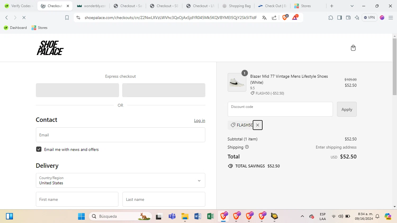The width and height of the screenshot is (397, 223).
Task: Open the shopping cart bag icon
Action: (353, 48)
